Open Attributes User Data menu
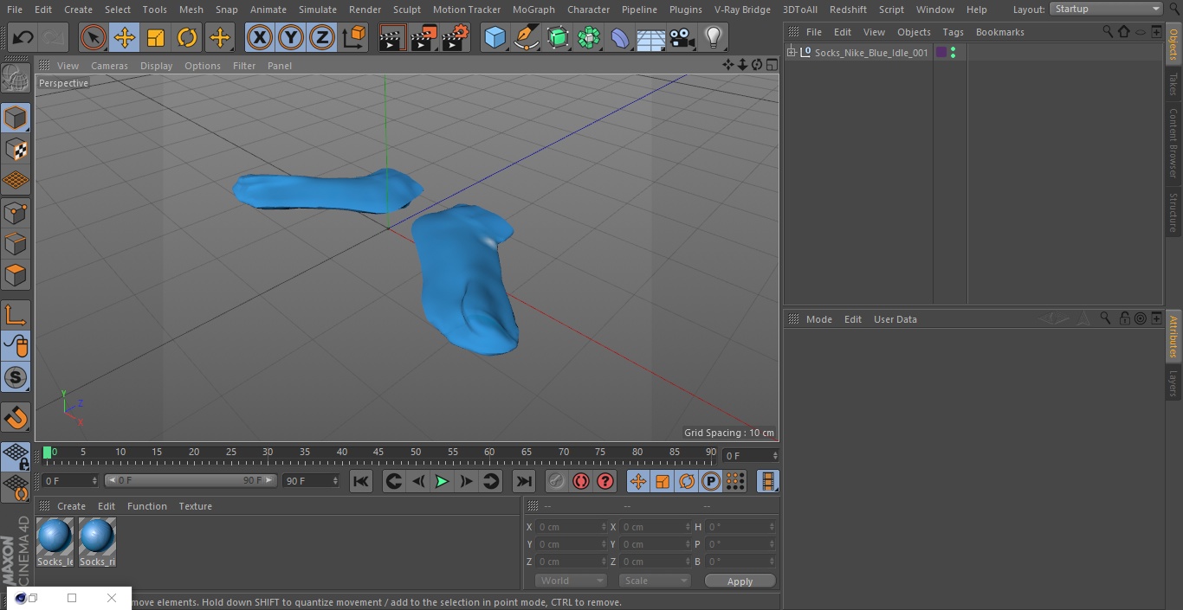 click(895, 319)
